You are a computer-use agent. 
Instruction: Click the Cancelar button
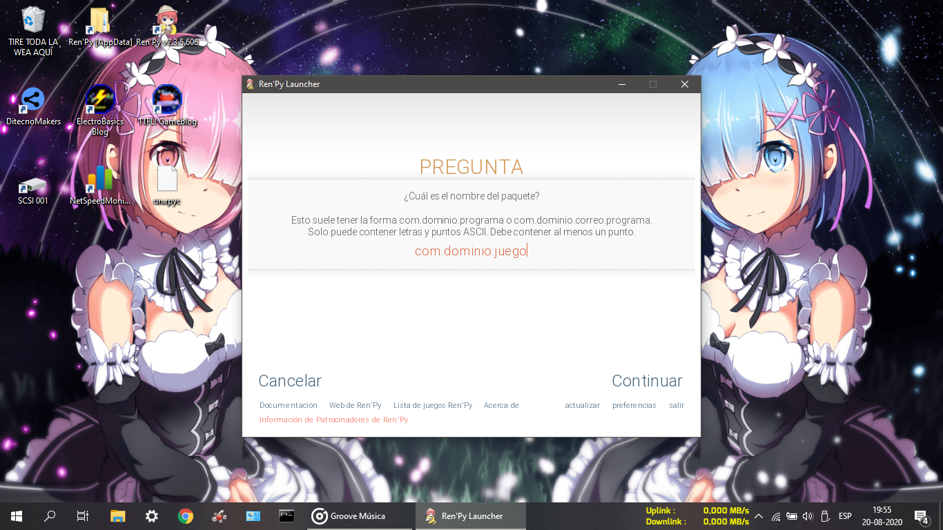tap(290, 381)
